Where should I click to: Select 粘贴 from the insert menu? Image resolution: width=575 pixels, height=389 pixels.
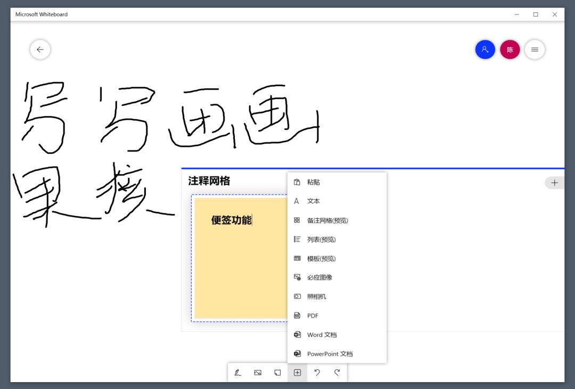pos(314,181)
